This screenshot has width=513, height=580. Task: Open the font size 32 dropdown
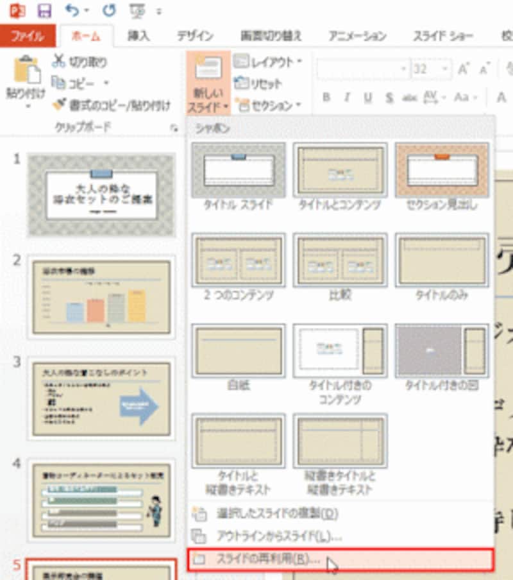pos(446,69)
